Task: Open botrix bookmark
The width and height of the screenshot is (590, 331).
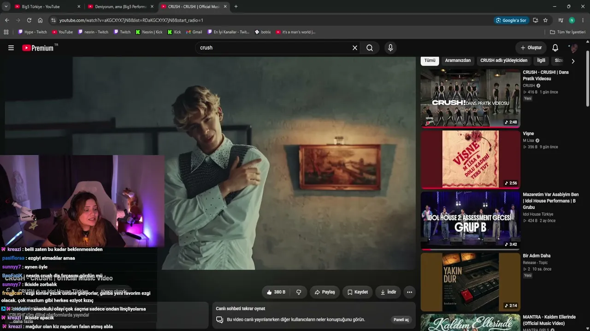Action: point(263,32)
